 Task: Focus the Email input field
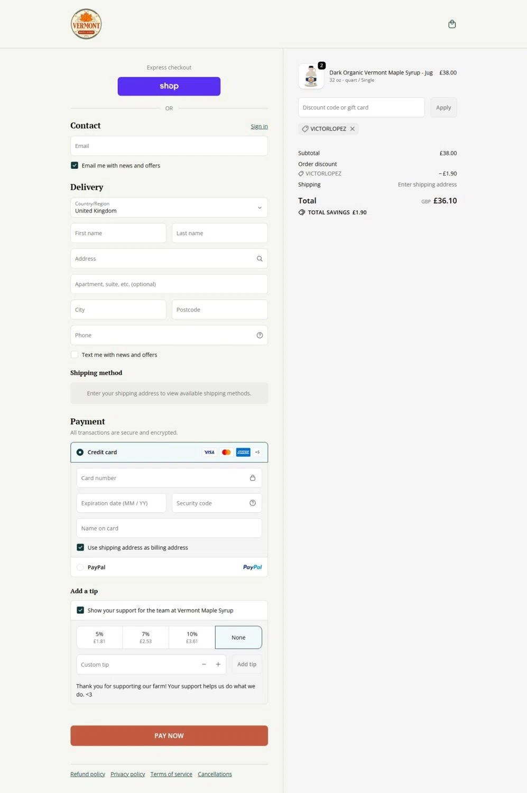pos(169,146)
